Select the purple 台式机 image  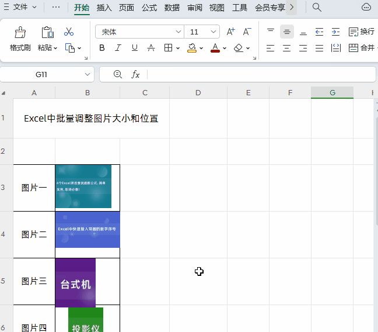[x=75, y=282]
